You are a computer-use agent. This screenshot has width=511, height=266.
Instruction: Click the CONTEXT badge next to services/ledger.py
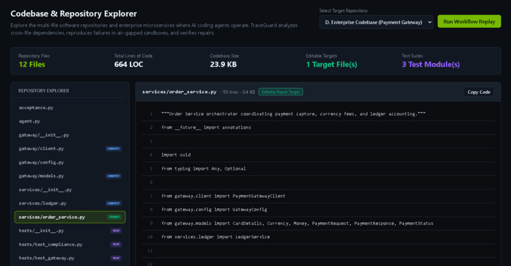point(113,203)
